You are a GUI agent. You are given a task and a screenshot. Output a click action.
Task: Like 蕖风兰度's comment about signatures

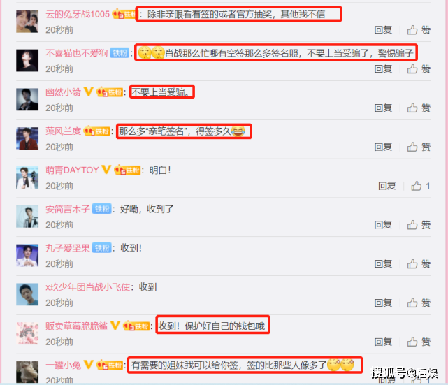(x=419, y=147)
